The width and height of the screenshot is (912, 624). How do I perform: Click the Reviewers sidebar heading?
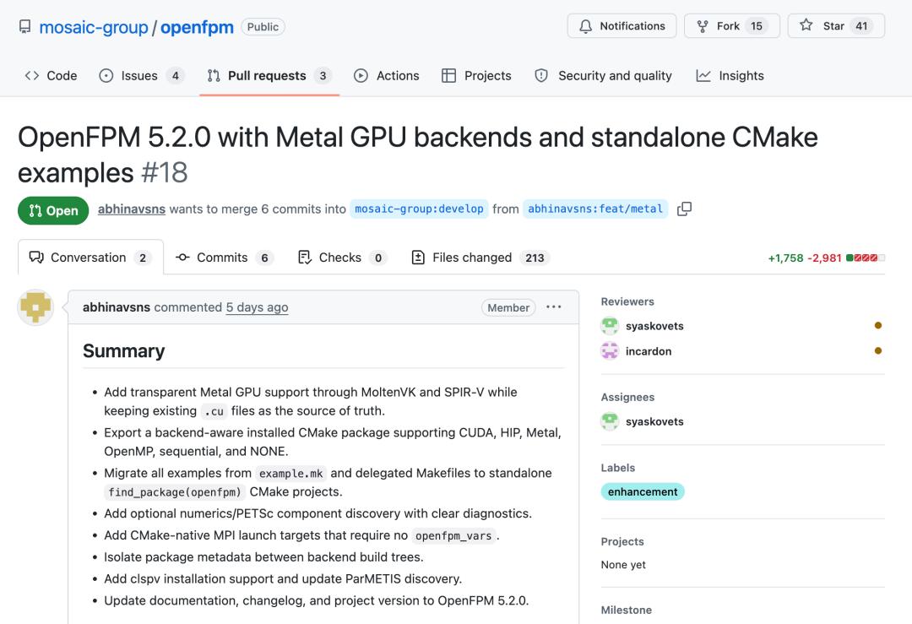click(x=627, y=301)
